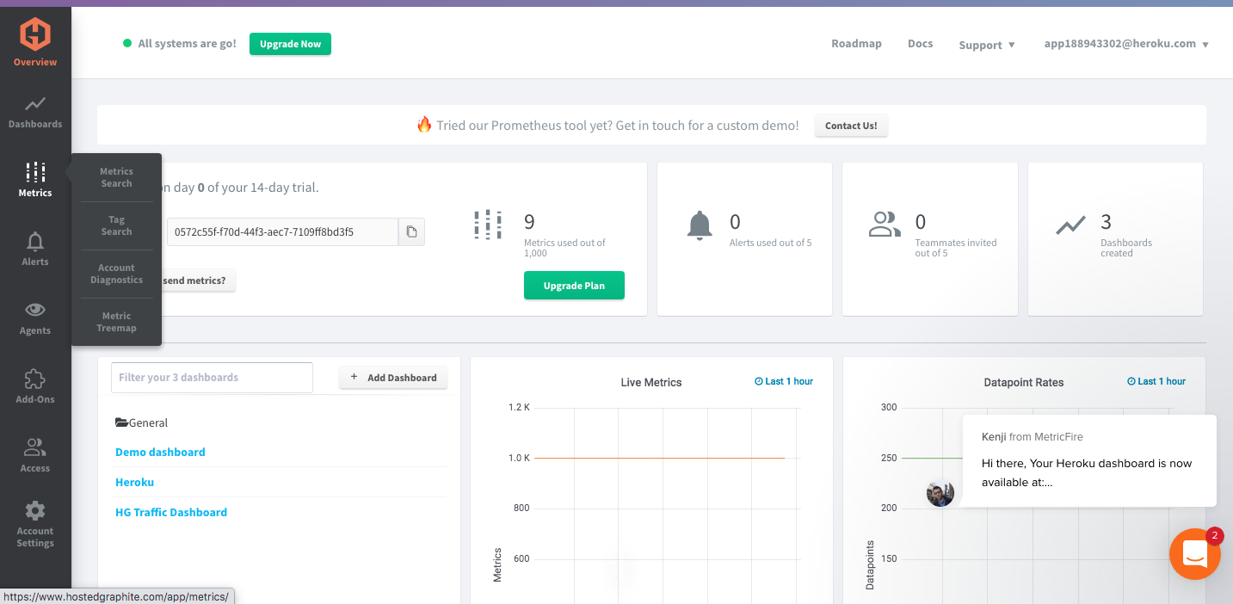Screen dimensions: 1233x604
Task: Open Account Diagnostics from flyout menu
Action: coord(116,274)
